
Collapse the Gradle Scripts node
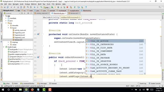click(4, 47)
